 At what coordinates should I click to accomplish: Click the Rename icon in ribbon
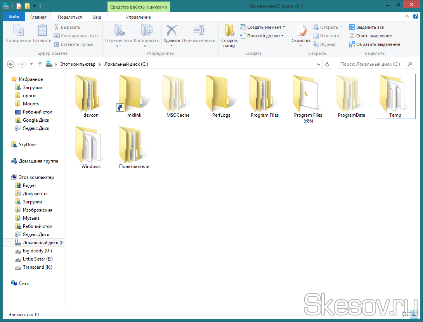(198, 32)
